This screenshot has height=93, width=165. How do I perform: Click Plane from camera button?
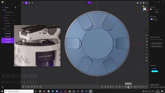156,47
